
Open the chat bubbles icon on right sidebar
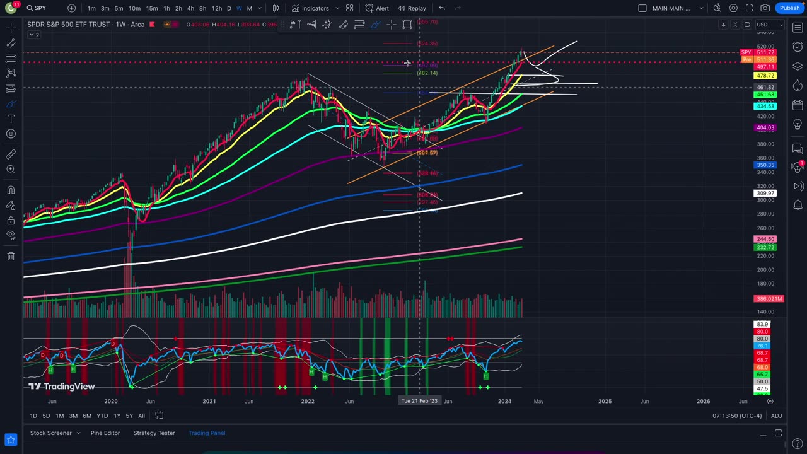tap(798, 149)
